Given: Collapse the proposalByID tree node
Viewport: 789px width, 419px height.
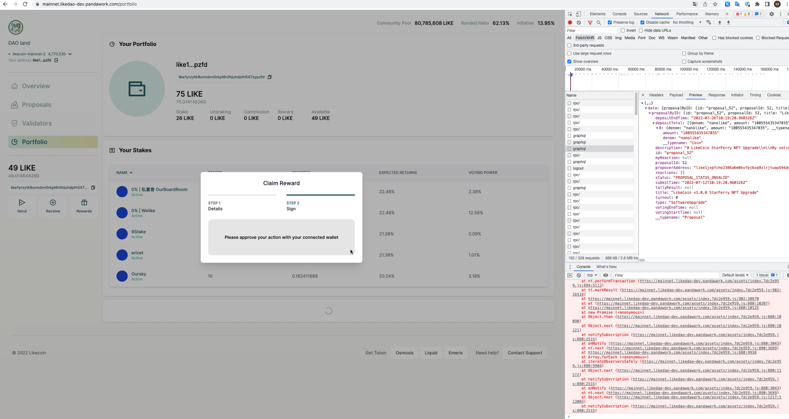Looking at the screenshot, I should (650, 113).
